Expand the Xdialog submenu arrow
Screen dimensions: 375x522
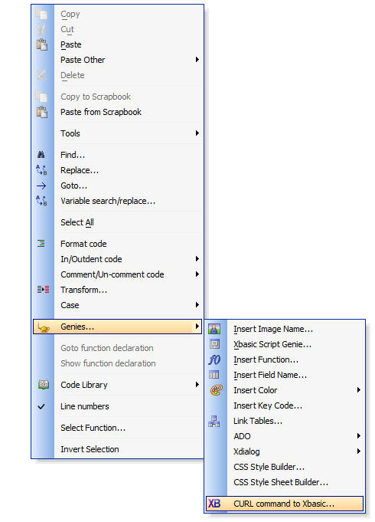coord(359,451)
